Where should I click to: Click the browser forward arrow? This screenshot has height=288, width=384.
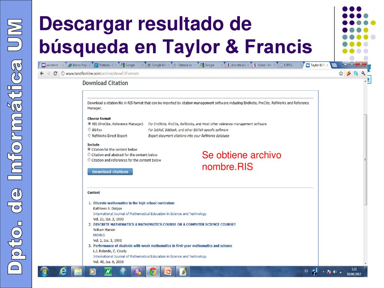coord(48,73)
